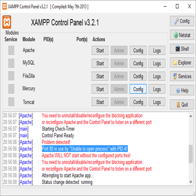Launch the Shell terminal button
This screenshot has height=196, width=196.
point(182,49)
